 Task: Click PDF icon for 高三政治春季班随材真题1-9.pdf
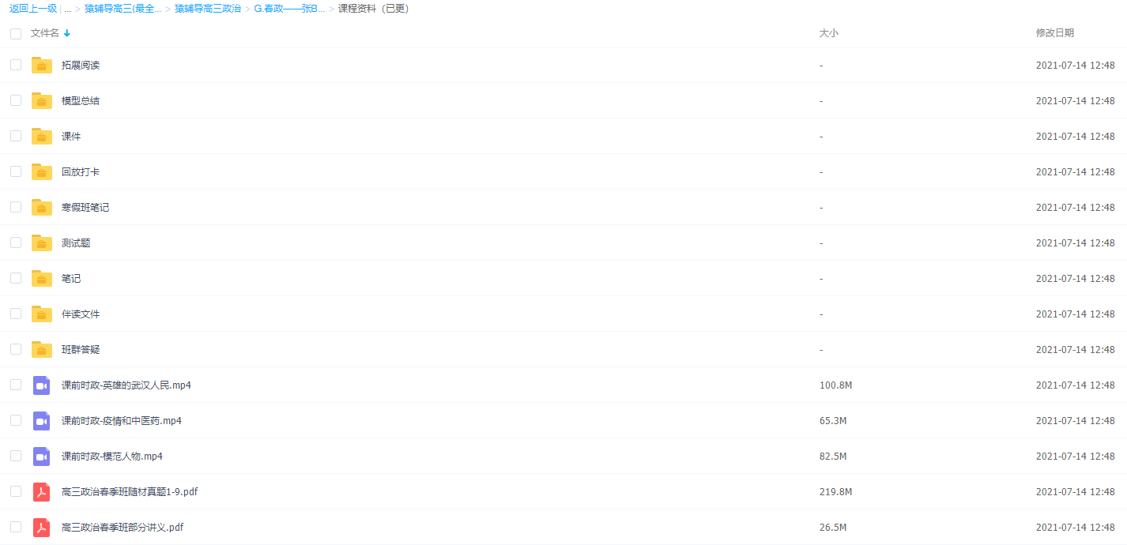42,492
